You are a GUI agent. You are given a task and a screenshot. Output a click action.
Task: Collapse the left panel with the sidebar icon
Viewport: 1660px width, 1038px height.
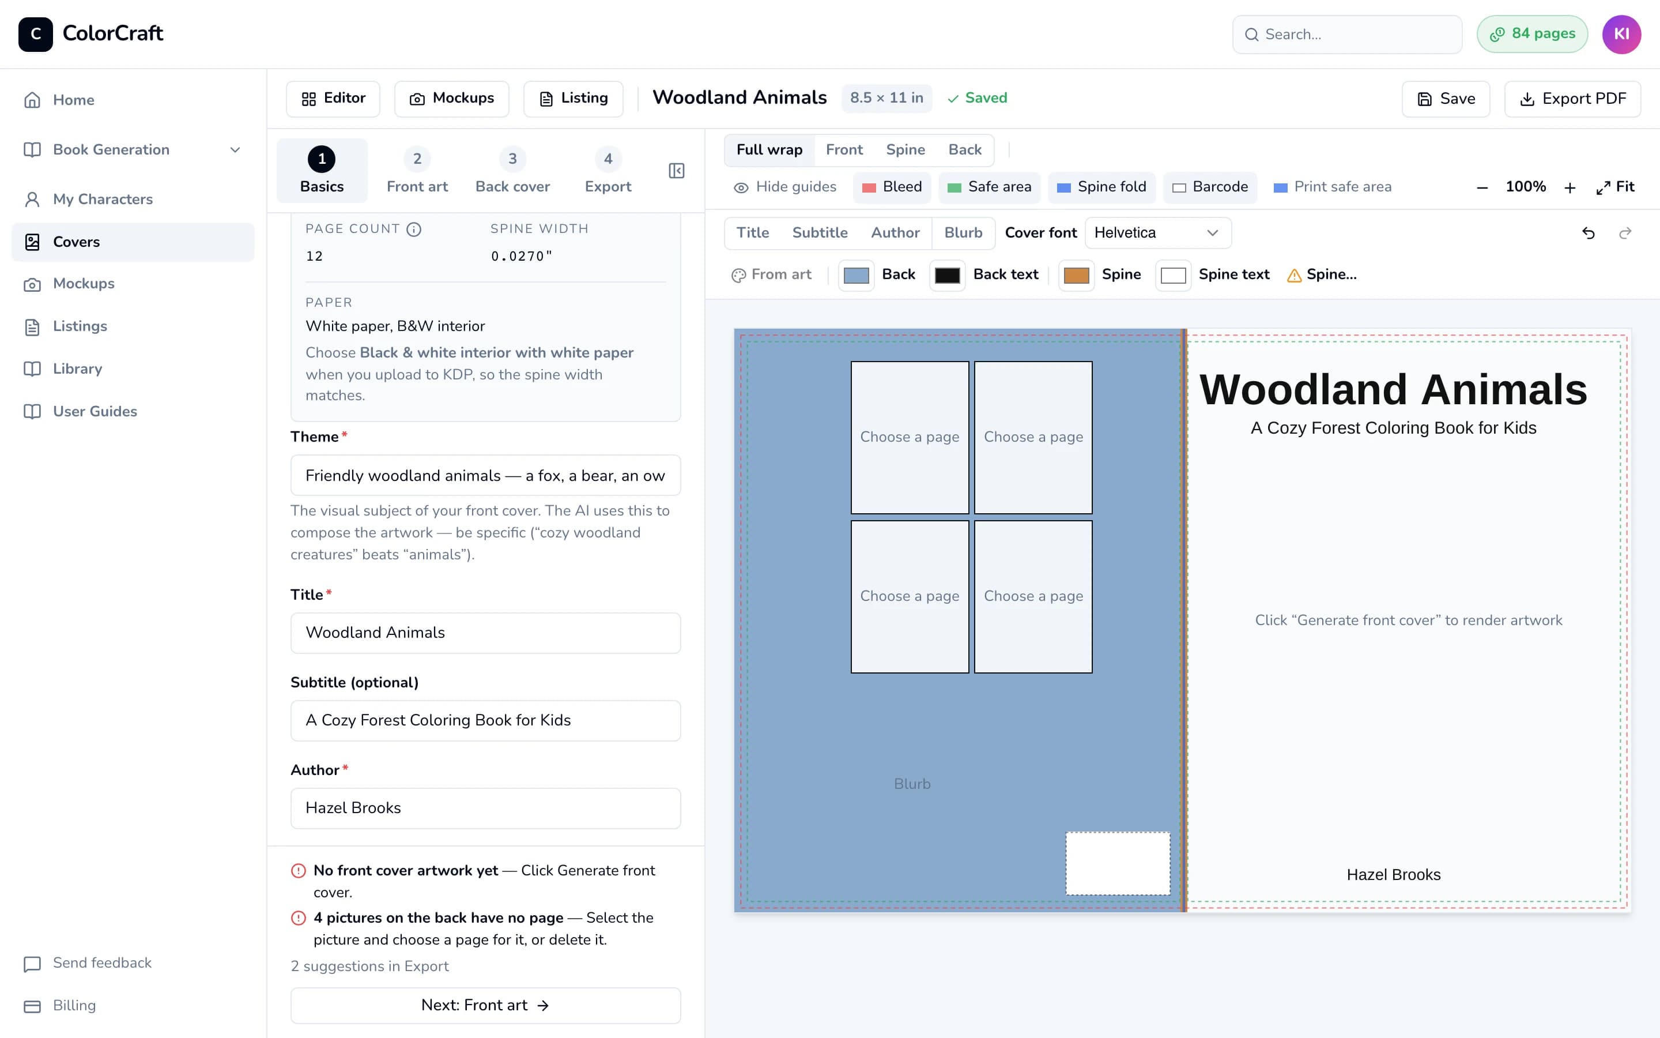(676, 171)
